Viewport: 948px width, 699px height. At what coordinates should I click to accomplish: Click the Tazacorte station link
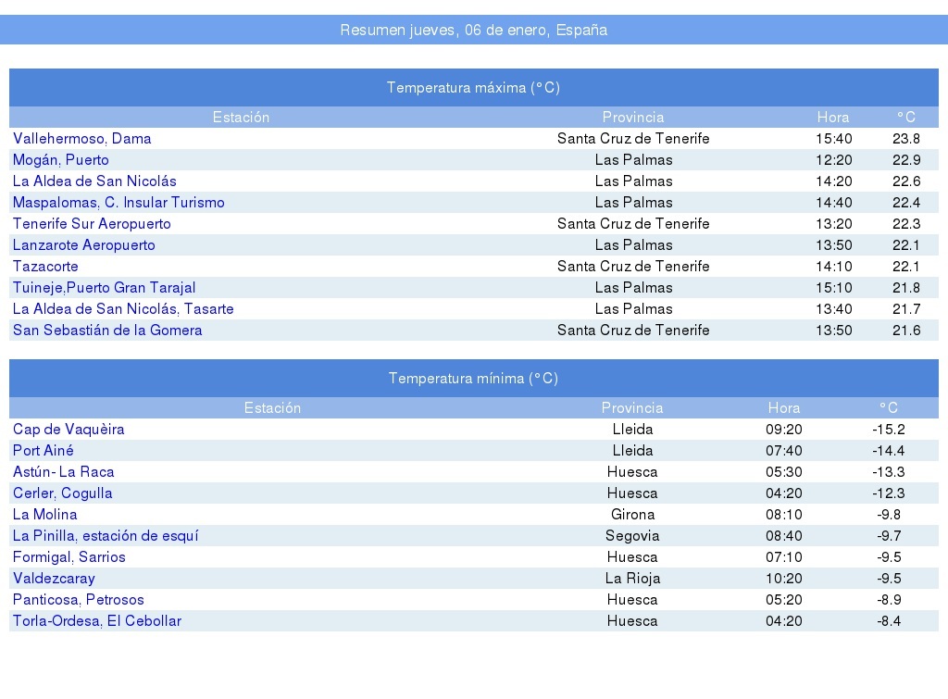pyautogui.click(x=45, y=267)
